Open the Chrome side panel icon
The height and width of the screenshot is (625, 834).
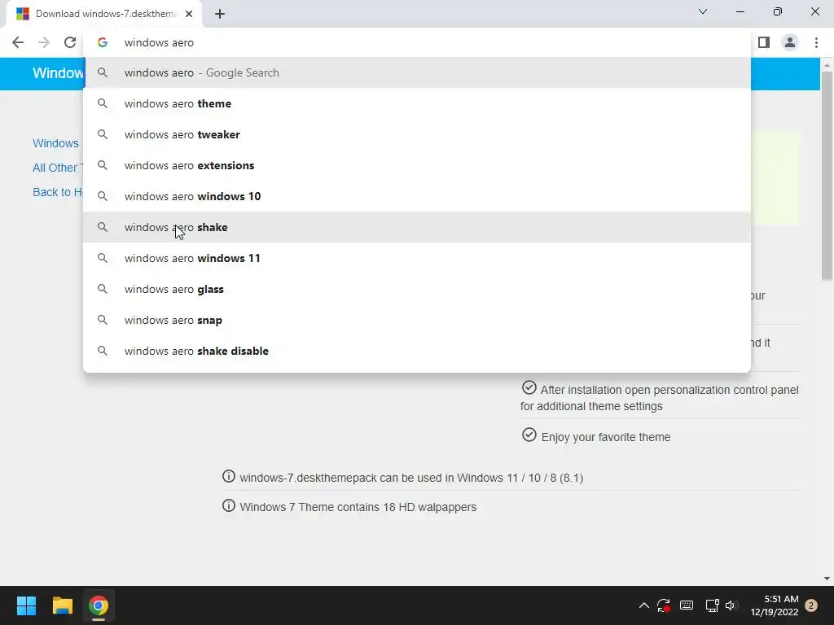[764, 42]
